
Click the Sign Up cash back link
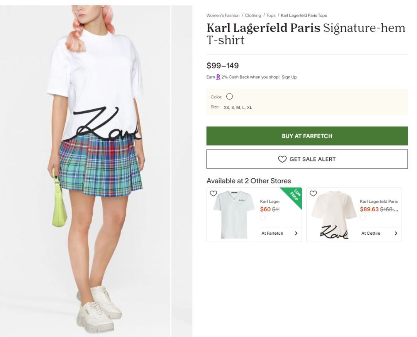[x=289, y=77]
